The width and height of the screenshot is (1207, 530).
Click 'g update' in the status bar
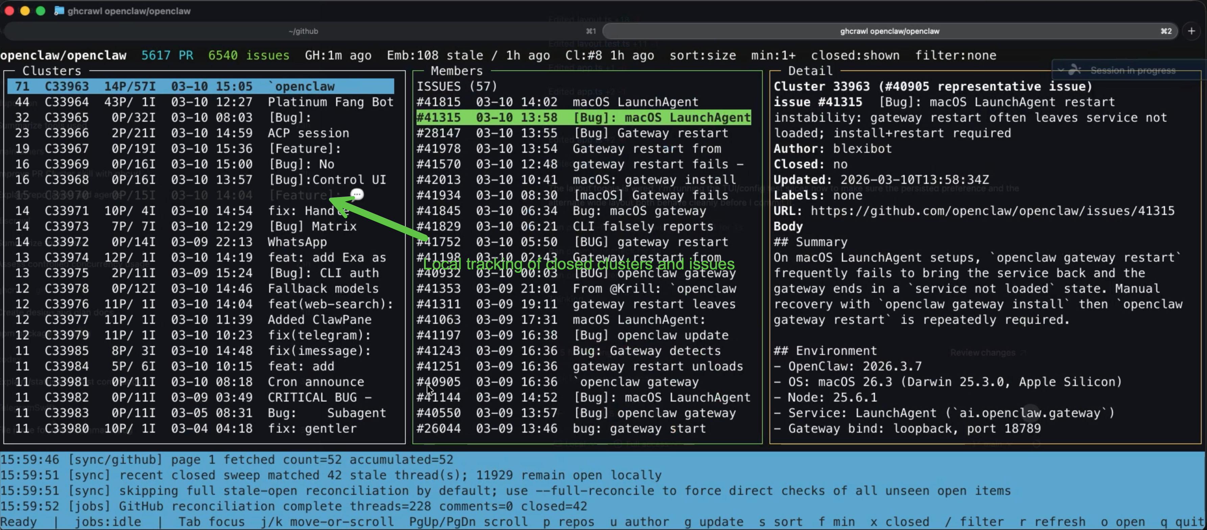tap(714, 522)
